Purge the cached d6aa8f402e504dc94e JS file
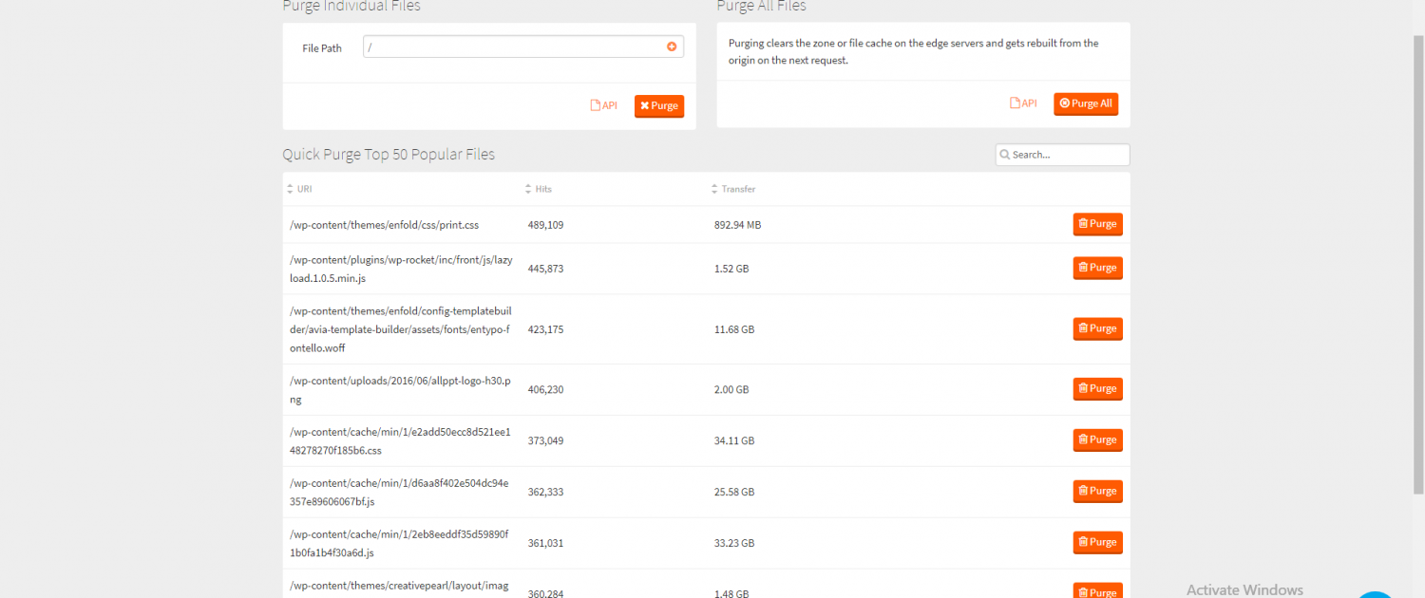The width and height of the screenshot is (1425, 598). click(x=1097, y=491)
